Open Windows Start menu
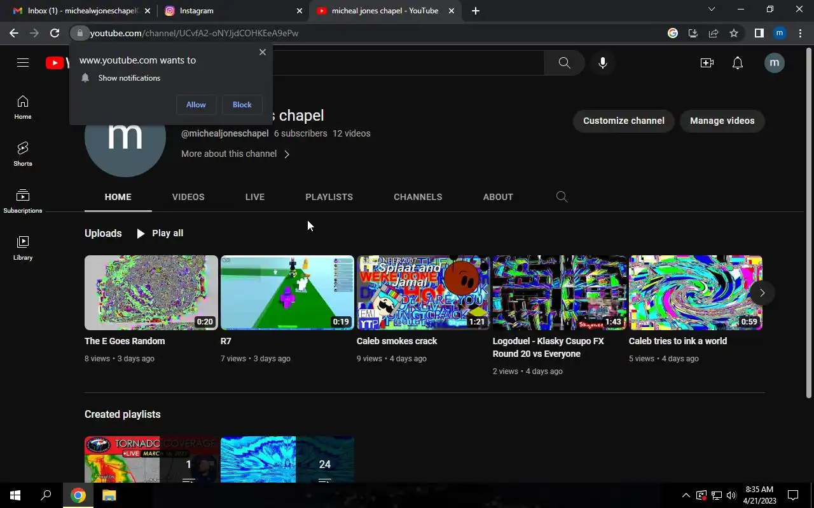The height and width of the screenshot is (508, 814). pyautogui.click(x=15, y=495)
